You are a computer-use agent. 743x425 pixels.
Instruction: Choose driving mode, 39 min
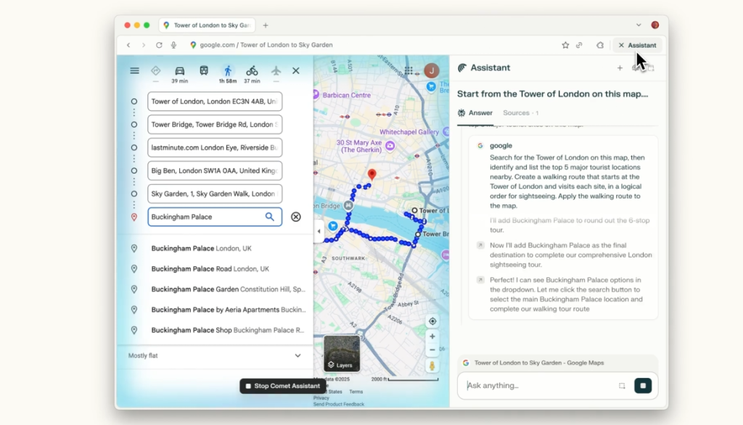coord(180,74)
